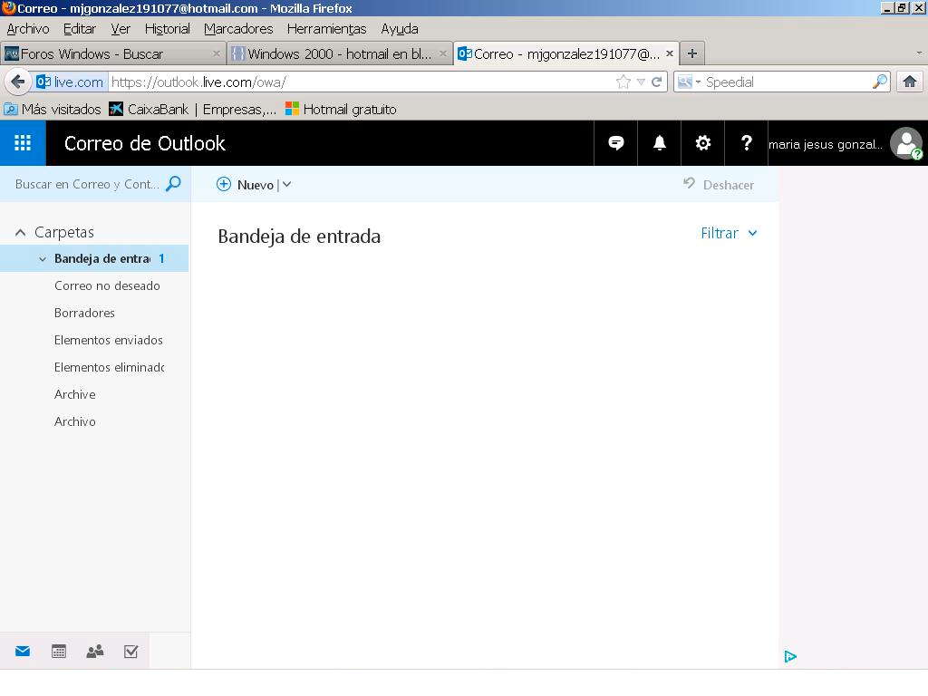Viewport: 928px width, 696px height.
Task: Switch to Windows 2000 hotmail tab
Action: tap(339, 53)
